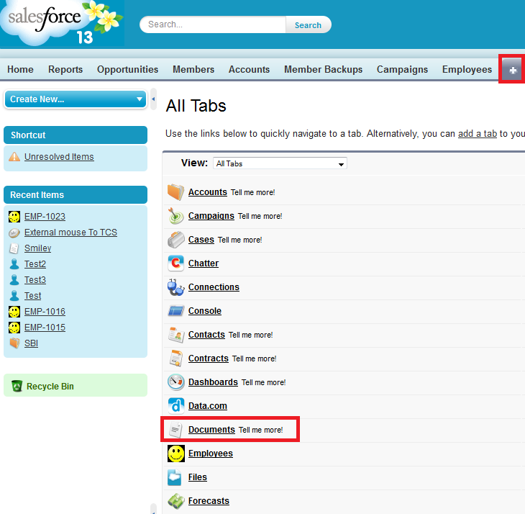Open the Reports tab
The image size is (525, 514).
[65, 69]
